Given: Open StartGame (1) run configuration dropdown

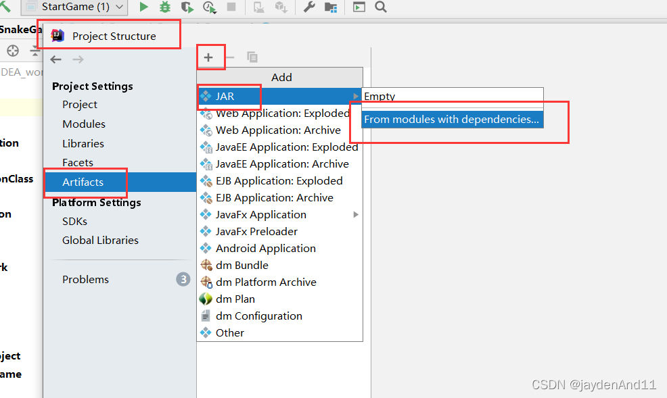Looking at the screenshot, I should (74, 7).
